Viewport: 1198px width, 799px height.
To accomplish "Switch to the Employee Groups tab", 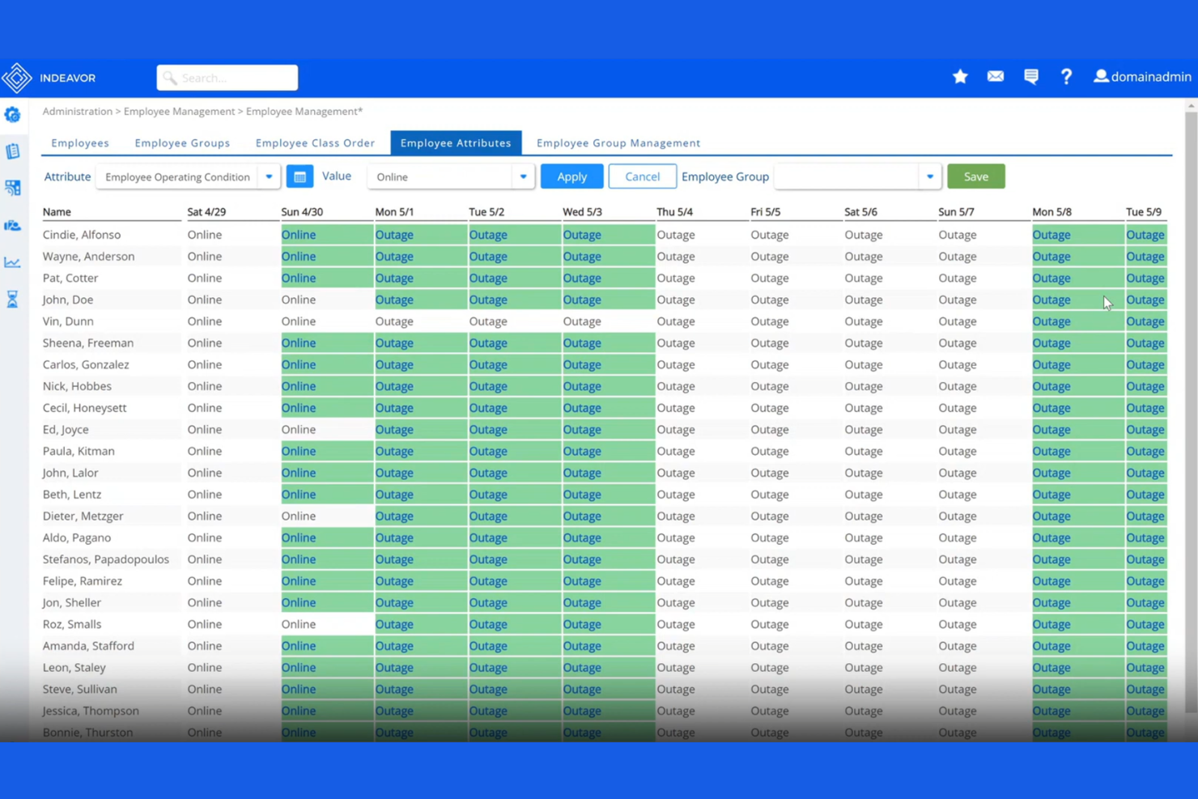I will pos(182,142).
